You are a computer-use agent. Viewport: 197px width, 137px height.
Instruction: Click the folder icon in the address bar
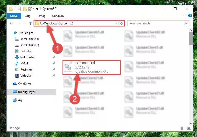coord(37,23)
